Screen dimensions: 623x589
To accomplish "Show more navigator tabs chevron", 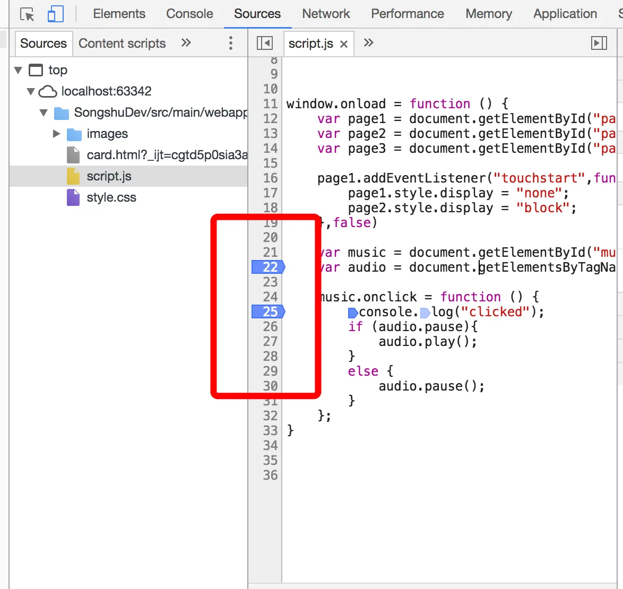I will [x=186, y=43].
